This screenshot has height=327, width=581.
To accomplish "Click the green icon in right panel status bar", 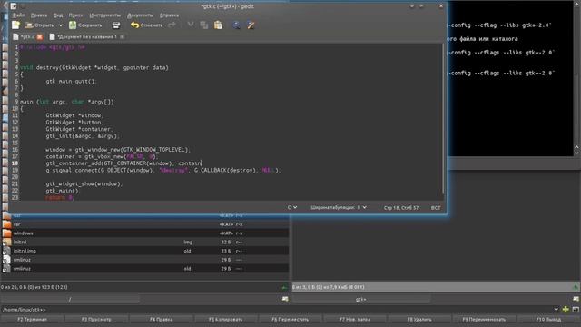I will pyautogui.click(x=576, y=287).
